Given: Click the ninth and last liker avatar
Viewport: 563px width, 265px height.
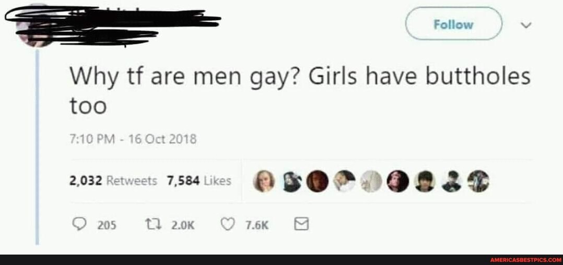Looking at the screenshot, I should point(478,181).
